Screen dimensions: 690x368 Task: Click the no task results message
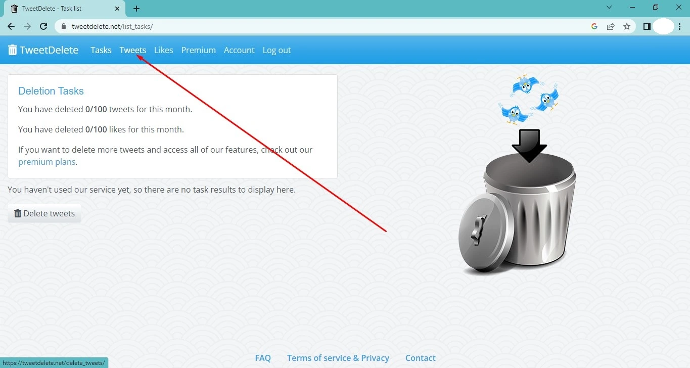click(152, 190)
